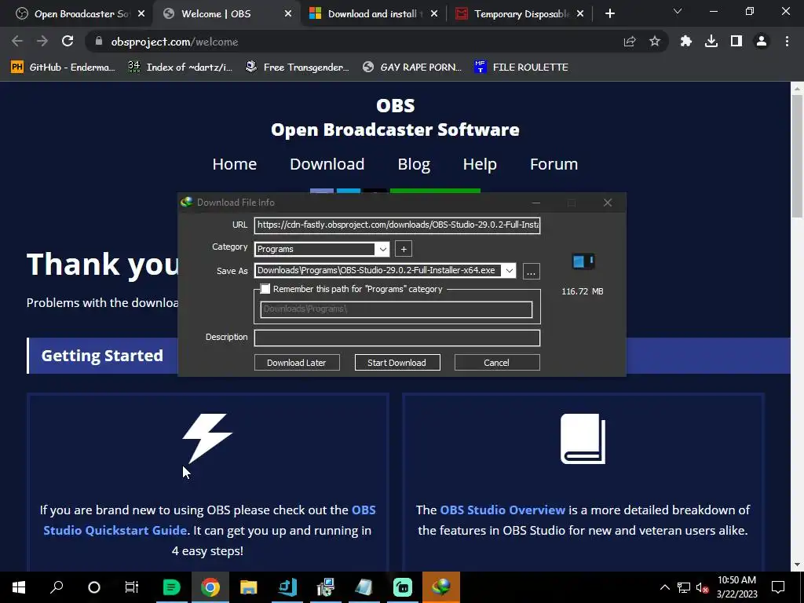Switch to Chrome on taskbar
804x603 pixels.
click(x=210, y=587)
